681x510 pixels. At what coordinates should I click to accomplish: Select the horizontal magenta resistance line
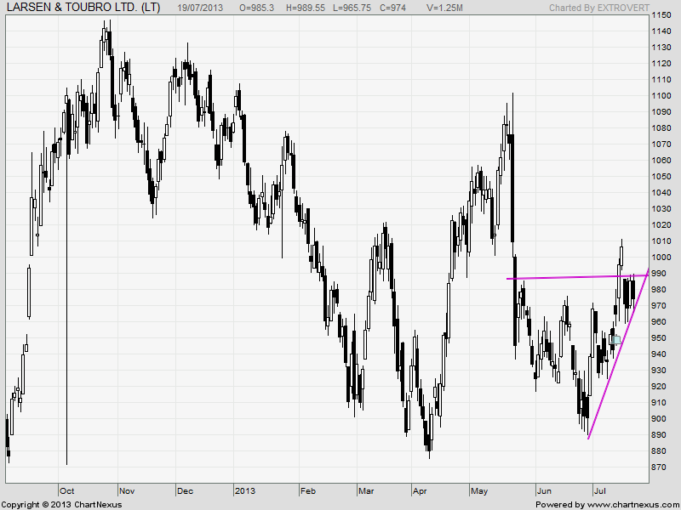pos(562,277)
